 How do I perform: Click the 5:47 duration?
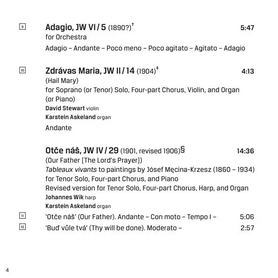point(247,28)
